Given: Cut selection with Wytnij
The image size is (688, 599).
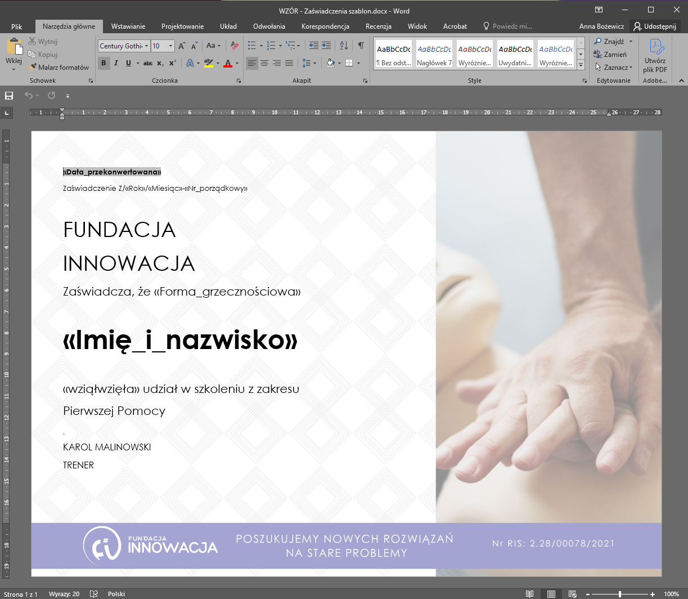Looking at the screenshot, I should 42,42.
